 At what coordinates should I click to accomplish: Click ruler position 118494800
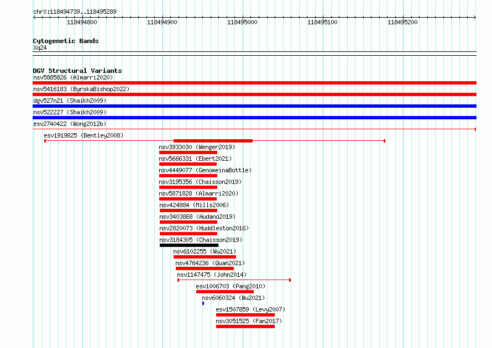click(x=82, y=22)
